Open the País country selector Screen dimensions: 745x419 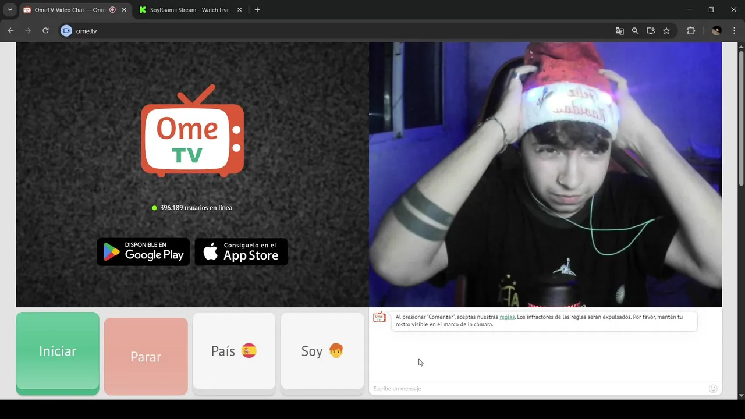point(234,351)
